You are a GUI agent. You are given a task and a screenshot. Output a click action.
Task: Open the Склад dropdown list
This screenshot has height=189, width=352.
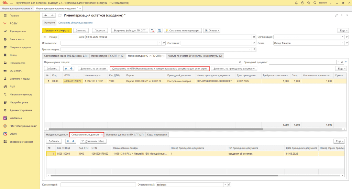tap(343, 43)
